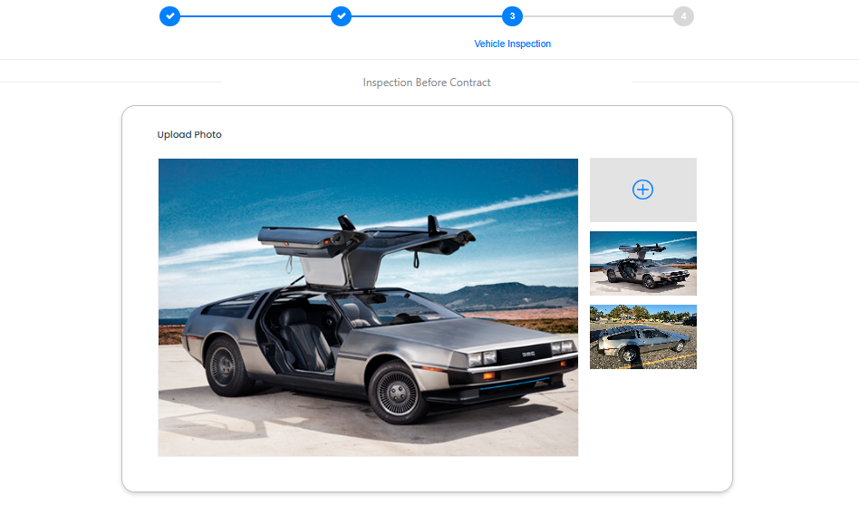
Task: Select the step 3 circle indicator
Action: 512,16
